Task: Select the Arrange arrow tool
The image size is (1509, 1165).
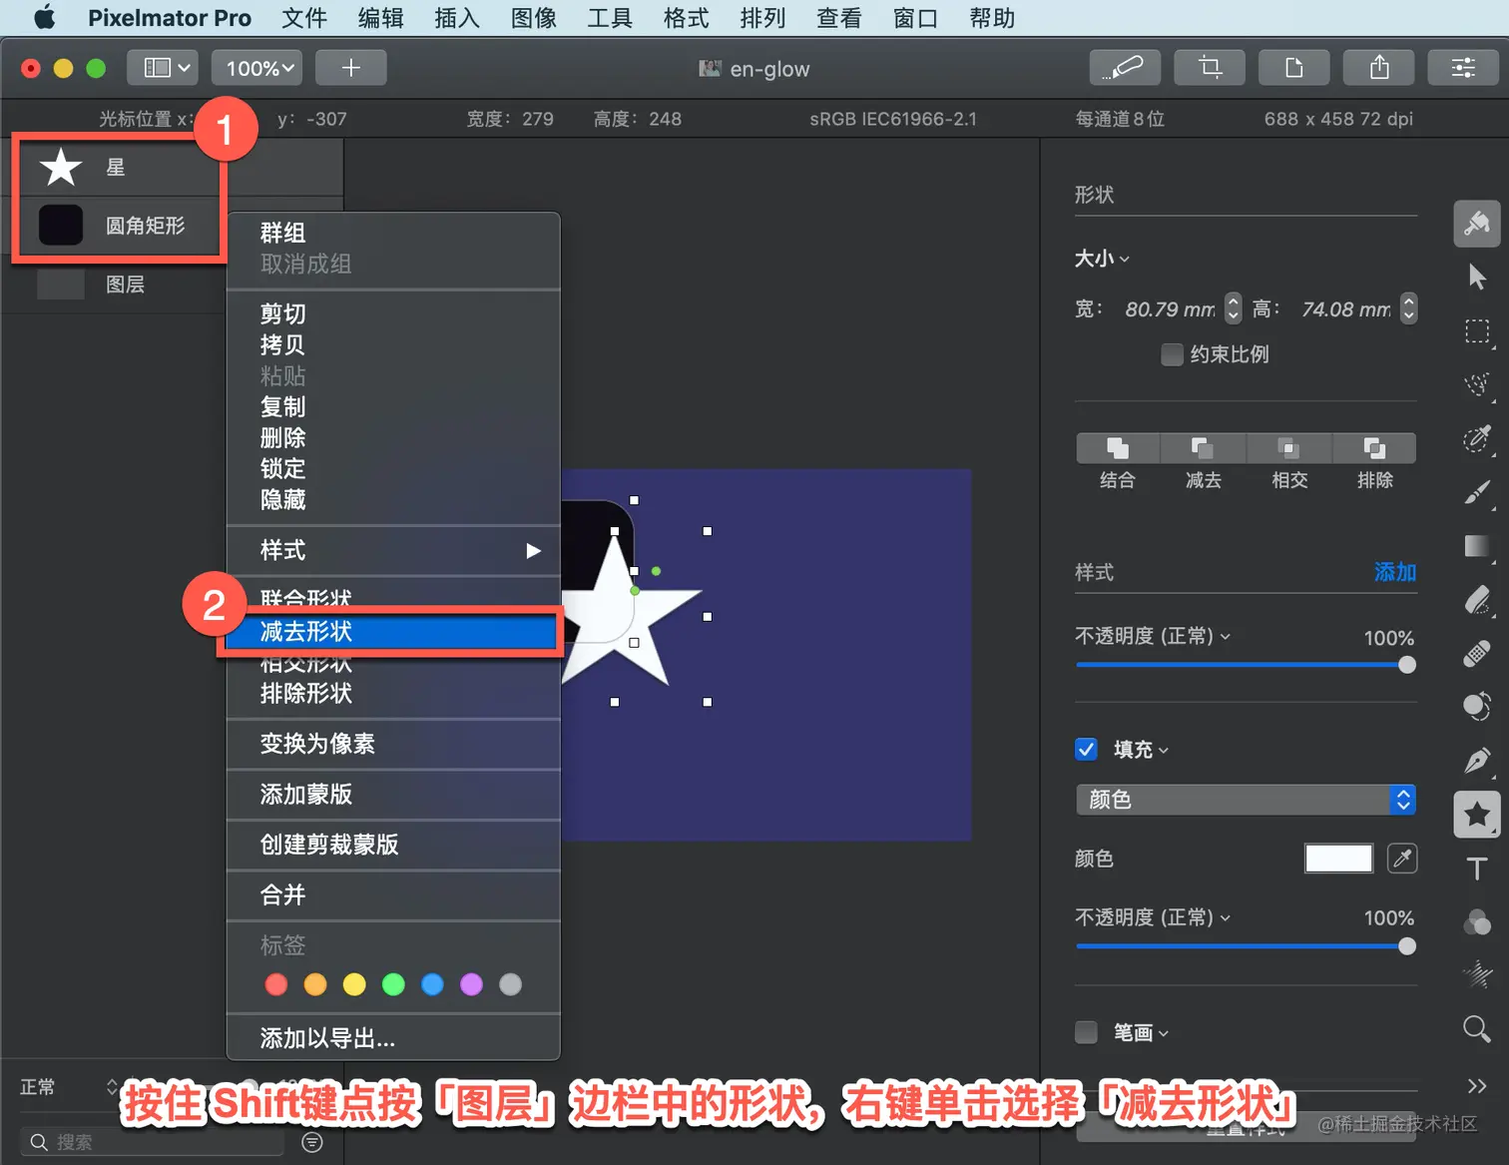Action: click(x=1477, y=277)
